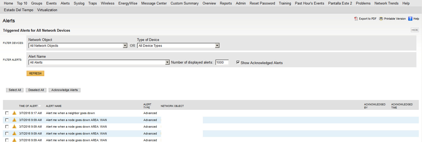Tick checkbox for 9:17 AM neighbor alert
This screenshot has height=142, width=422.
point(7,113)
